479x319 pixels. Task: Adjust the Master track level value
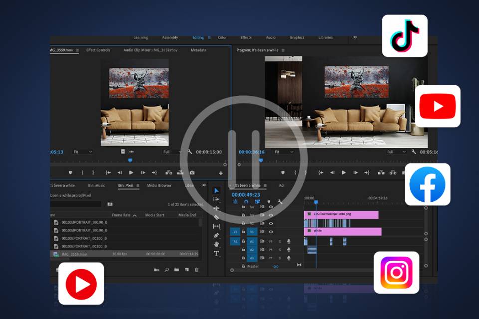click(276, 266)
